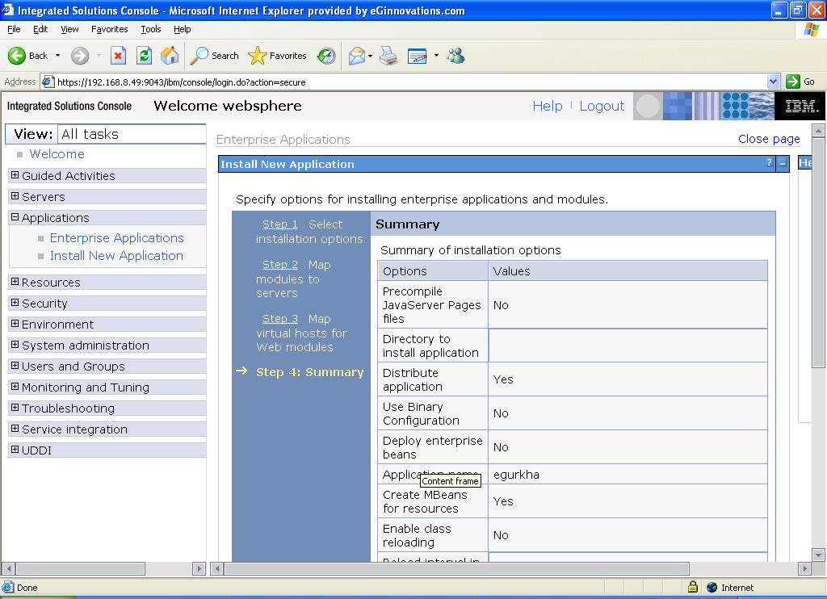Expand the Troubleshooting node
This screenshot has width=827, height=599.
(15, 408)
